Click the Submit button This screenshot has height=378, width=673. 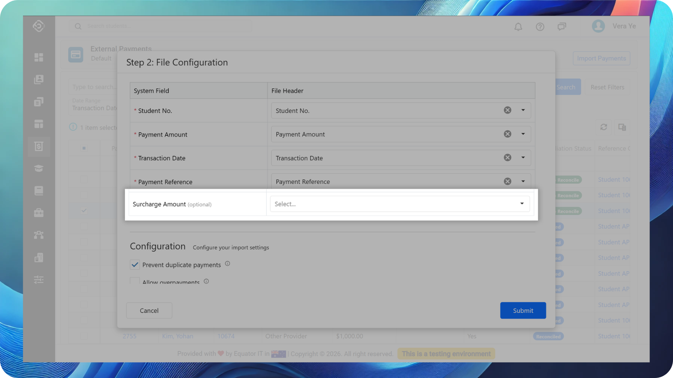(x=523, y=310)
